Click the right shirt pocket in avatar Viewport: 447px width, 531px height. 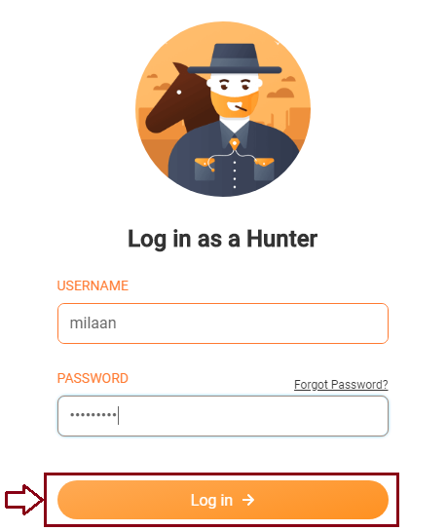pyautogui.click(x=264, y=169)
